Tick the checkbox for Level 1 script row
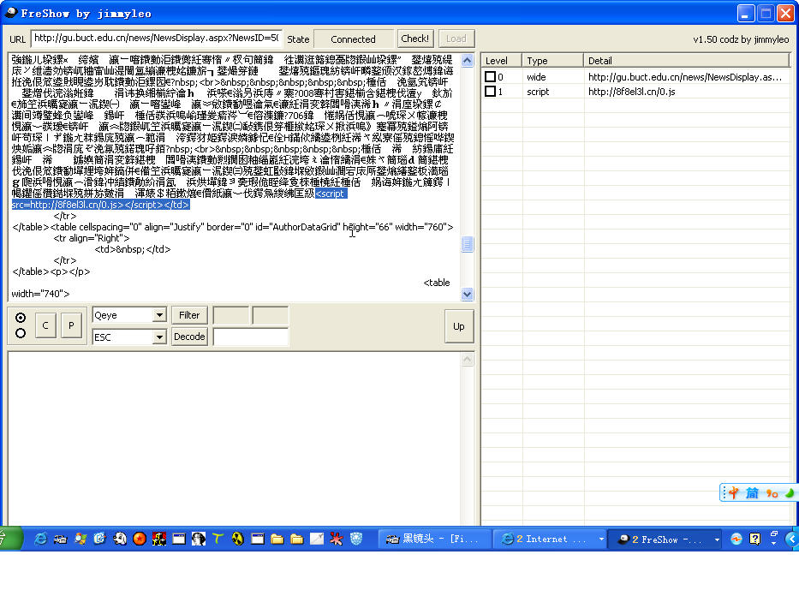Viewport: 799px width, 608px height. click(x=490, y=92)
